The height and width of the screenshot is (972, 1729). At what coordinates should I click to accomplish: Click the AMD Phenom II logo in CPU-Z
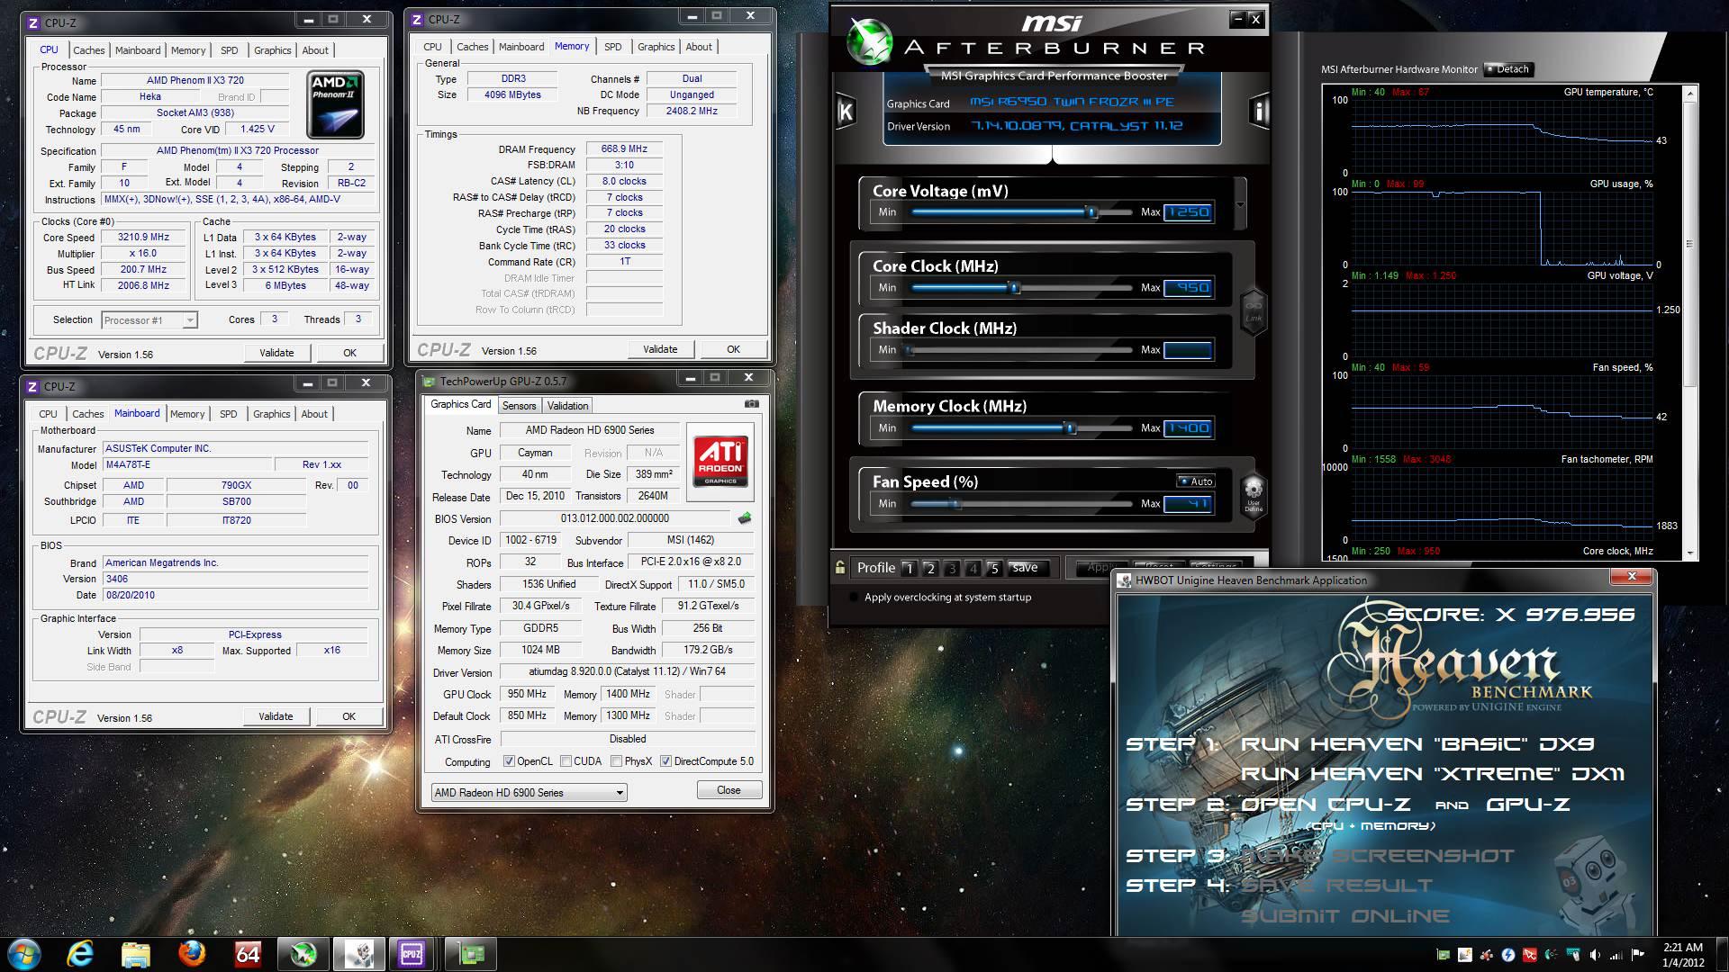(x=336, y=105)
